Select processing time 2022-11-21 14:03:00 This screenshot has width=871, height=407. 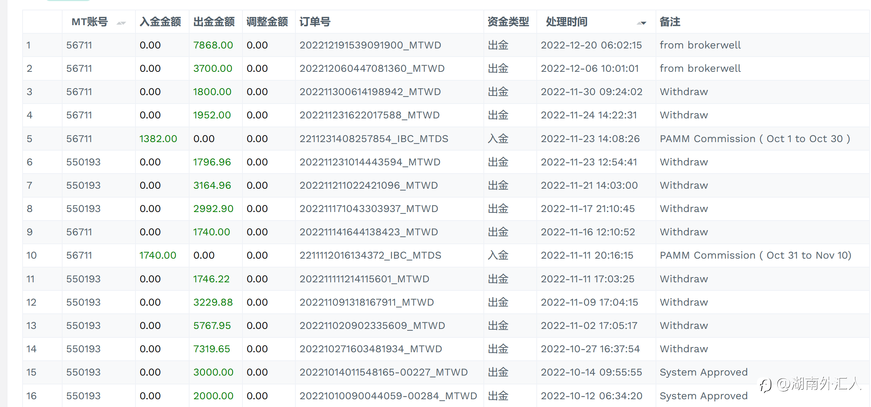tap(589, 185)
